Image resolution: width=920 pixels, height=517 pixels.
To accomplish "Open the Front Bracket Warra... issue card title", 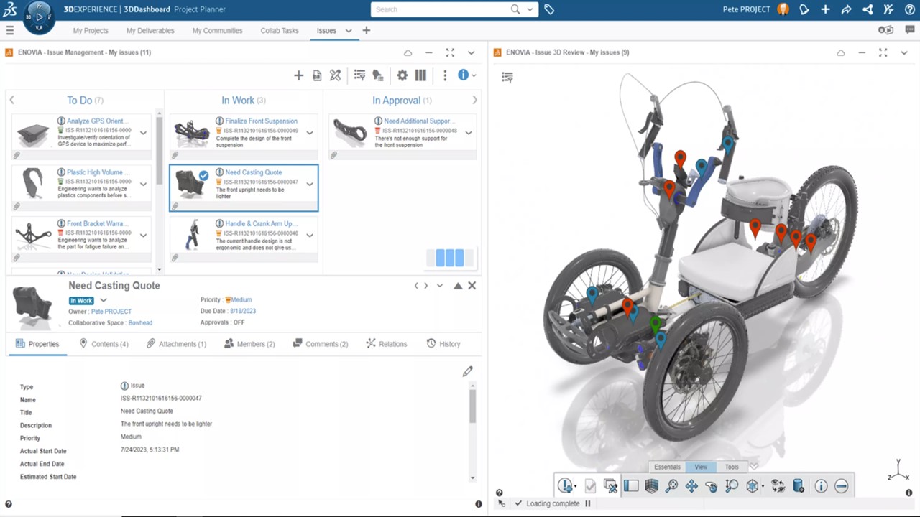I will coord(99,223).
